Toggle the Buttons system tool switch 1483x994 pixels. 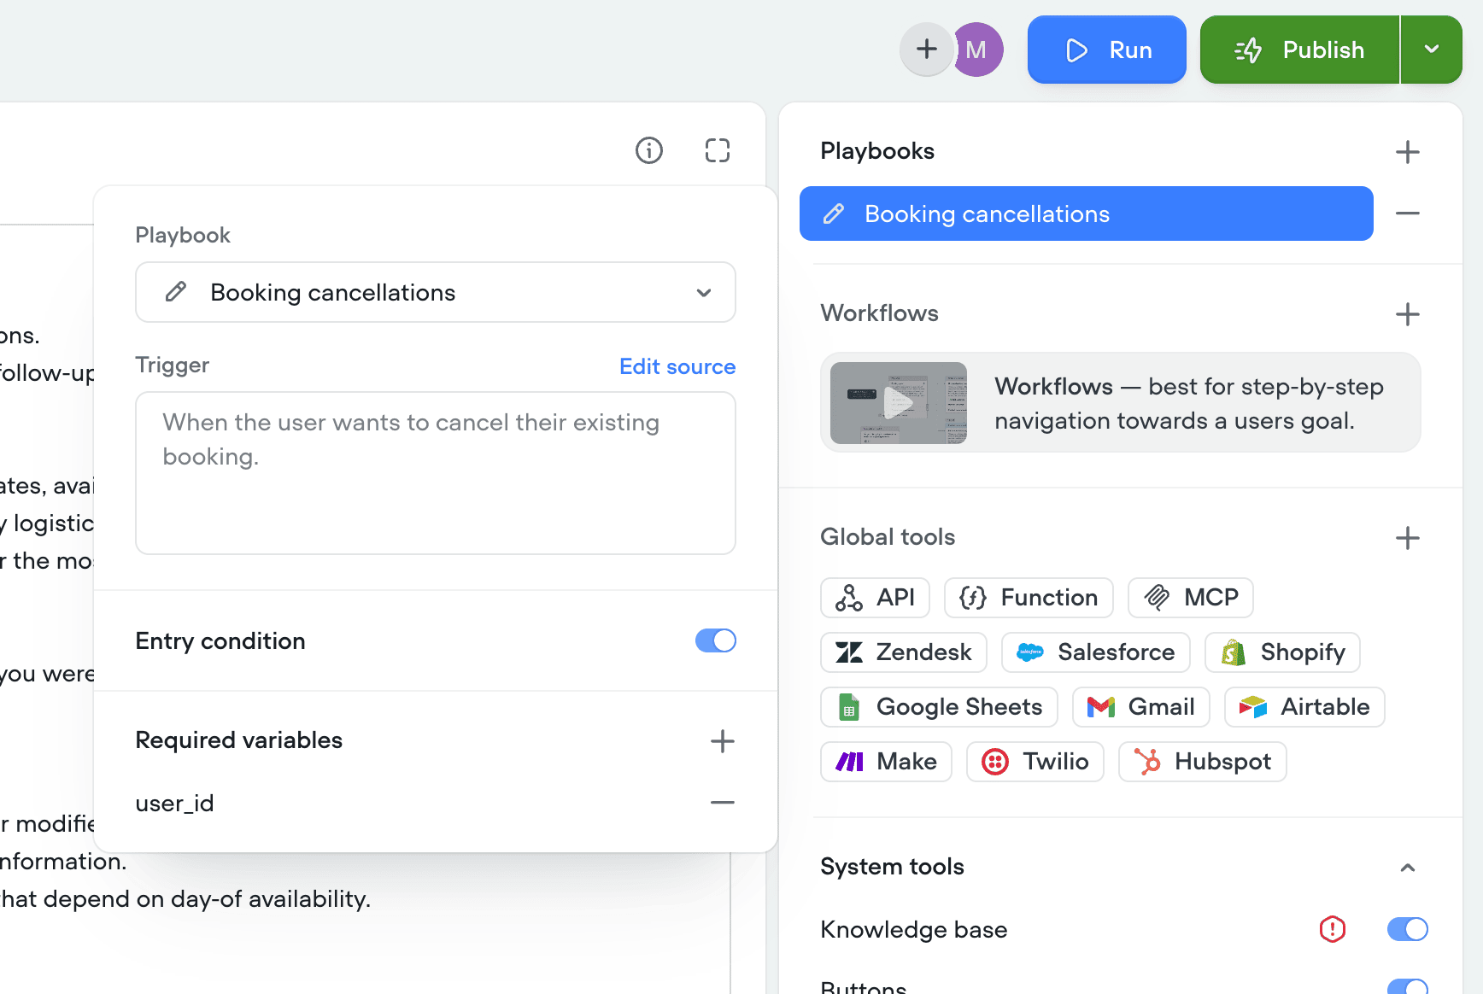coord(1408,987)
